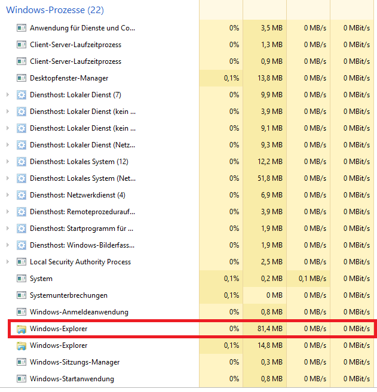Click gear icon of Diensthost: Startprogramm für ...

coord(22,229)
